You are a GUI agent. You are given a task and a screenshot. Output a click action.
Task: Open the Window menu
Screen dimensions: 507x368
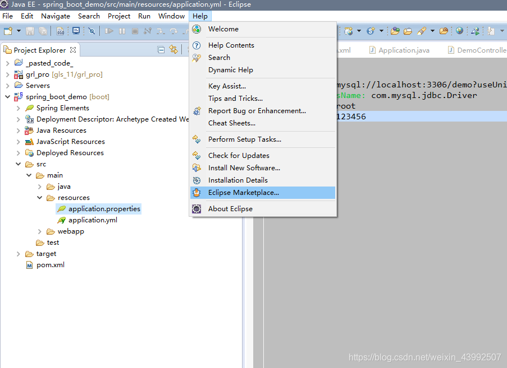171,16
